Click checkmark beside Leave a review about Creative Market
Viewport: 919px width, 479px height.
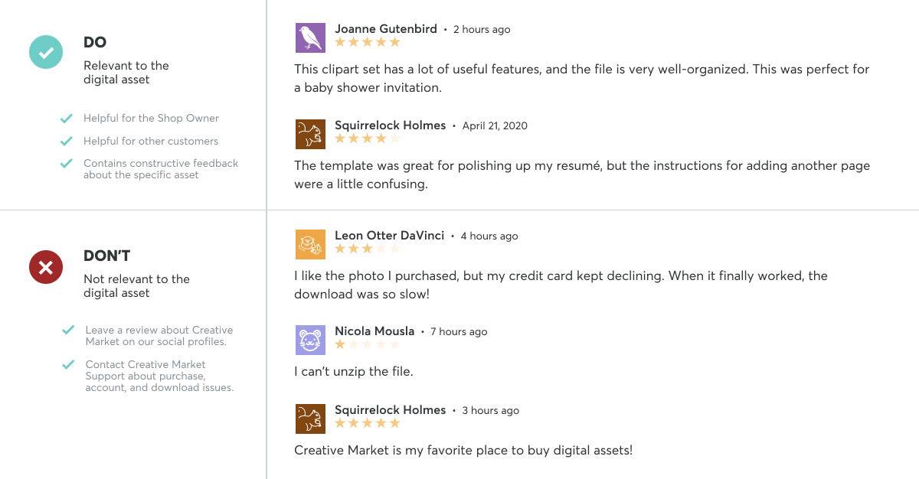[68, 331]
